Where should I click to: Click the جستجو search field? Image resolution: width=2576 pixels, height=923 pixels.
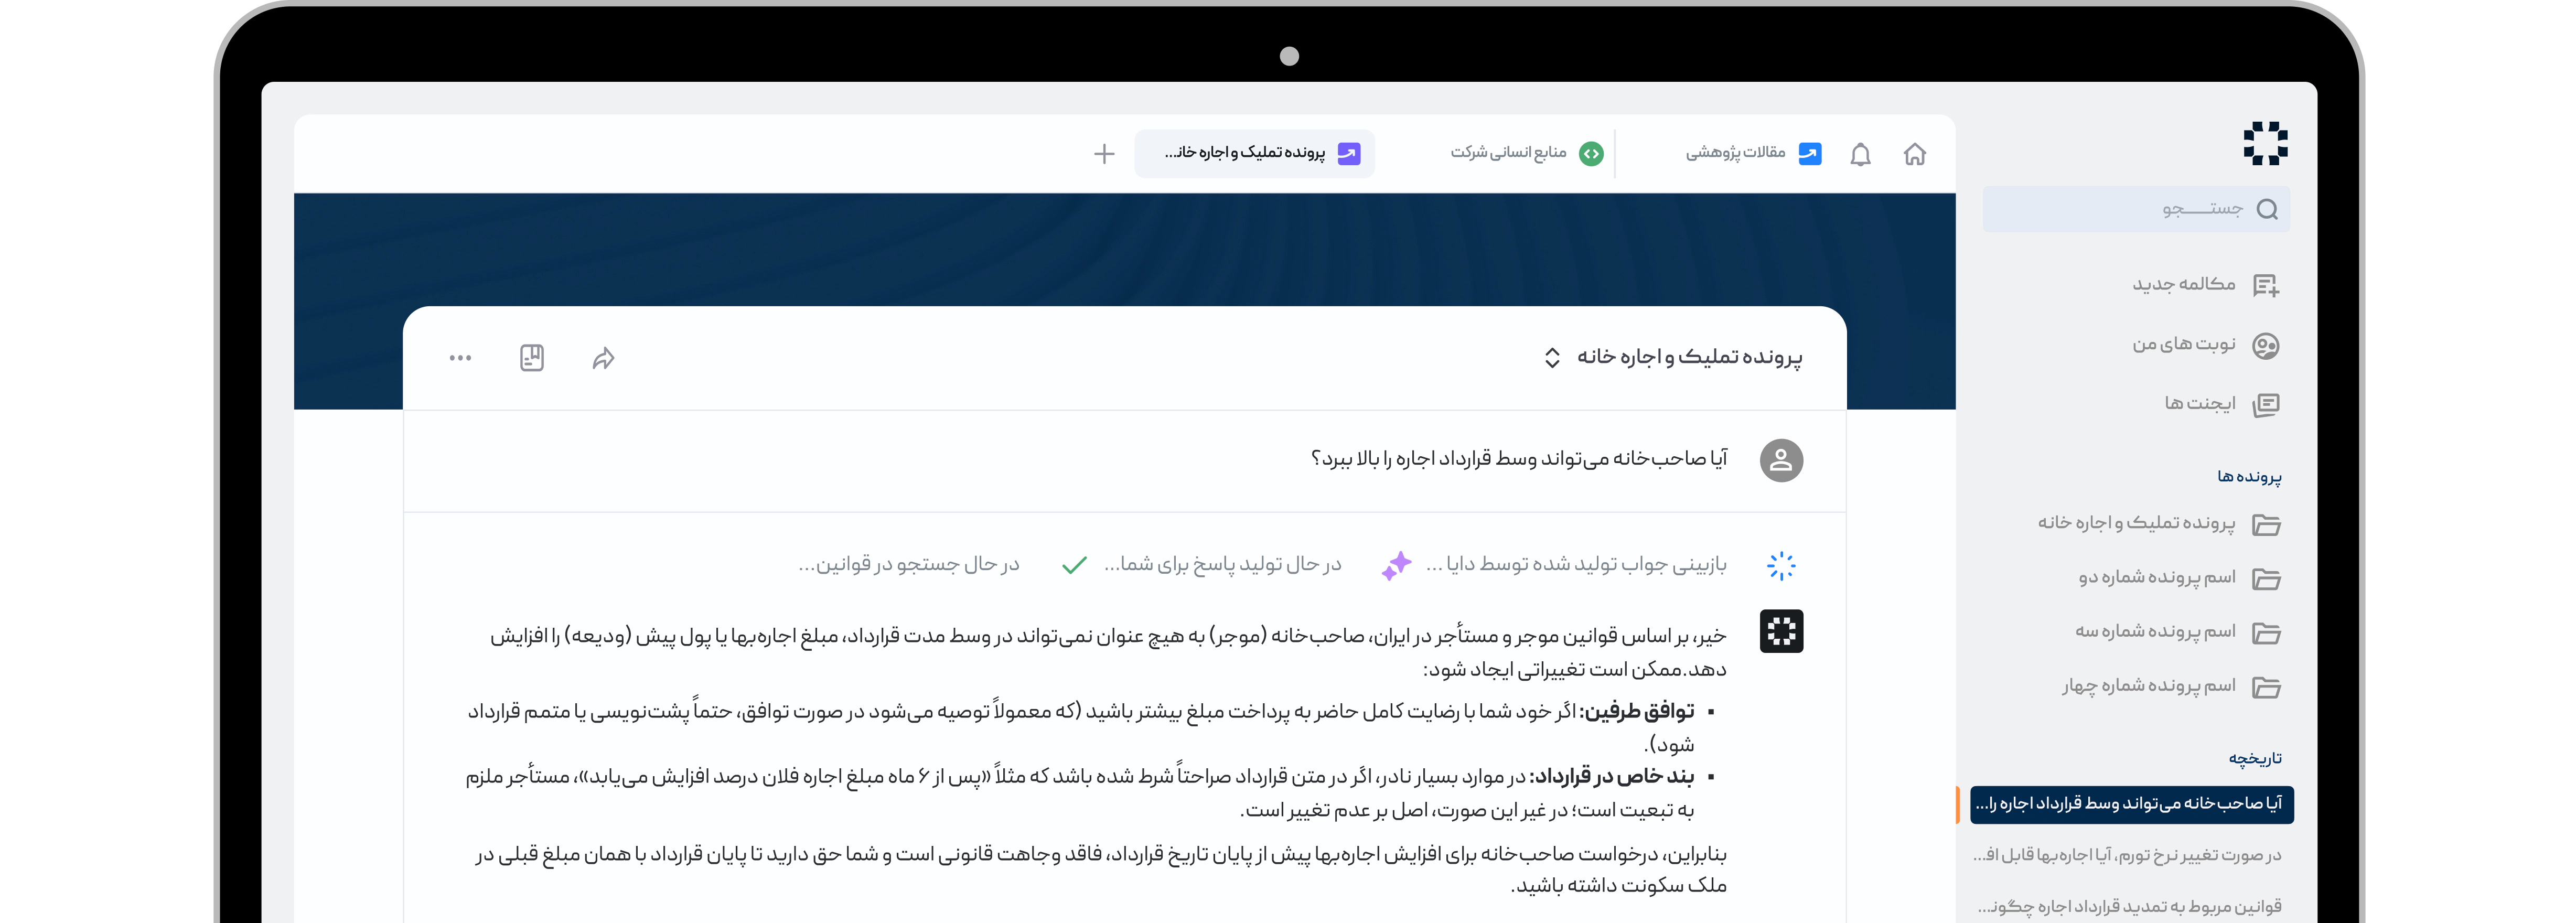(x=2136, y=209)
